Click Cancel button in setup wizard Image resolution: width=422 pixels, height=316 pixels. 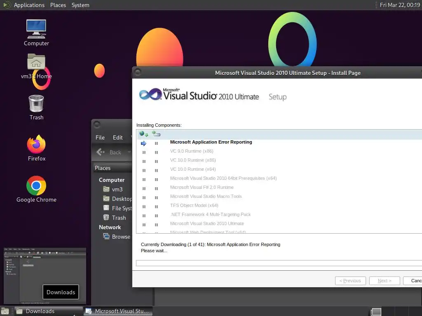coord(413,281)
